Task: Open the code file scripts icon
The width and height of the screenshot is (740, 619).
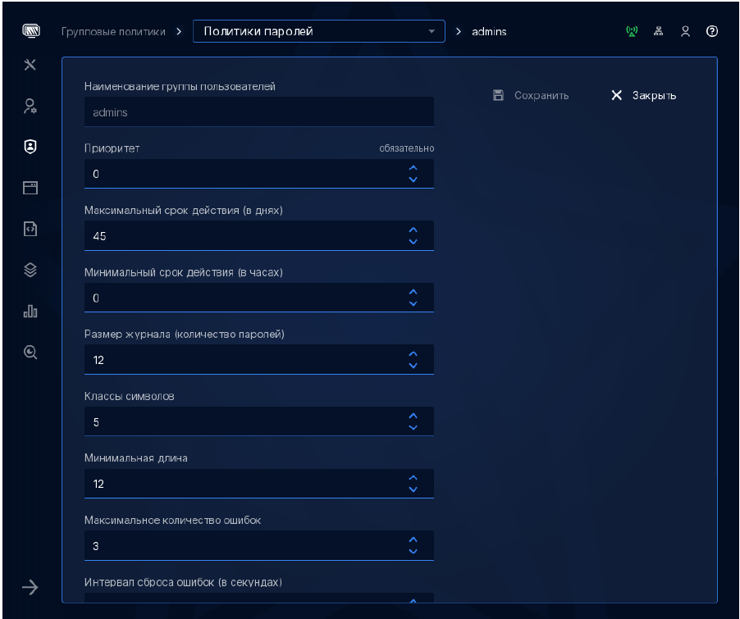Action: click(30, 229)
